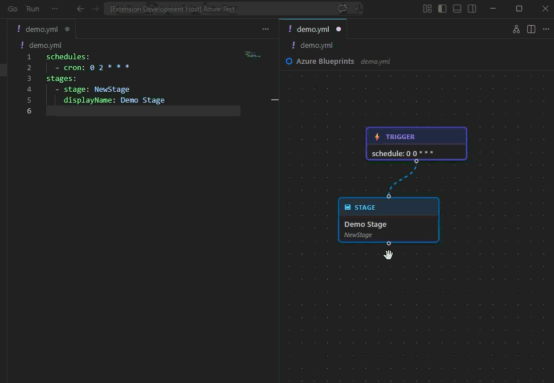Screen dimensions: 554x383
Task: Click the Azure Blueprints title text
Action: tap(325, 62)
